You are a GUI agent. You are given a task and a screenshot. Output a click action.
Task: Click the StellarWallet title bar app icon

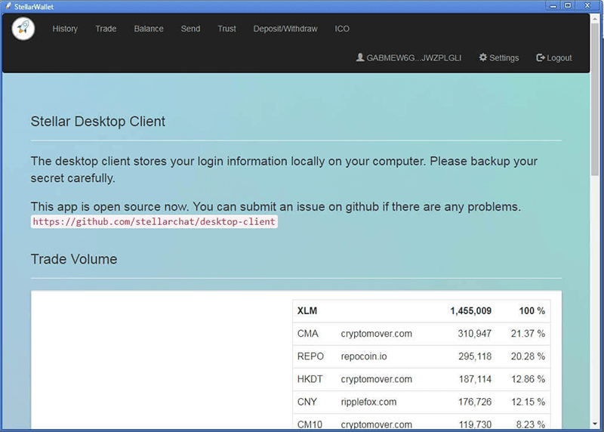tap(8, 6)
